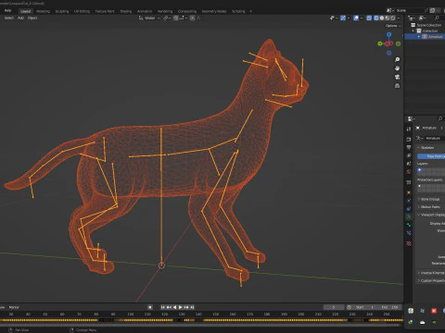Jump to the first frame in timeline
Image resolution: width=445 pixels, height=333 pixels.
(x=163, y=307)
